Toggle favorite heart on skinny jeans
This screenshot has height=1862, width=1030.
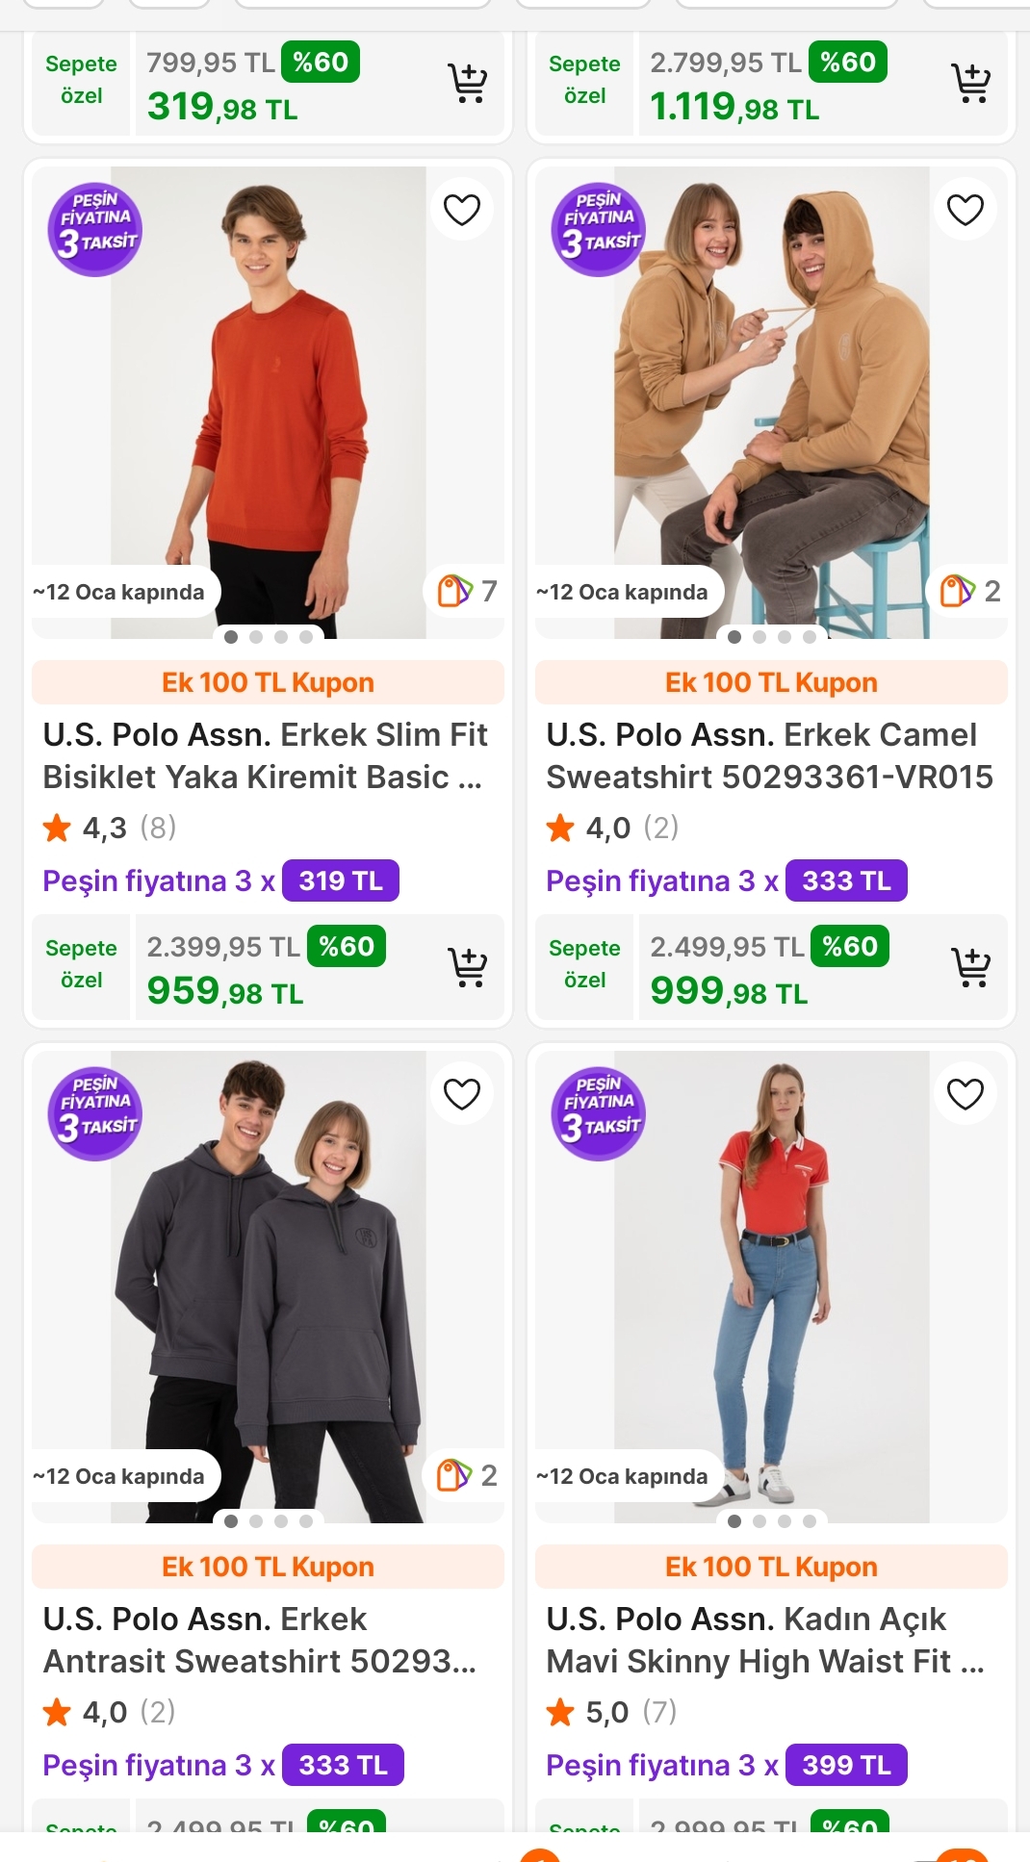click(x=965, y=1093)
